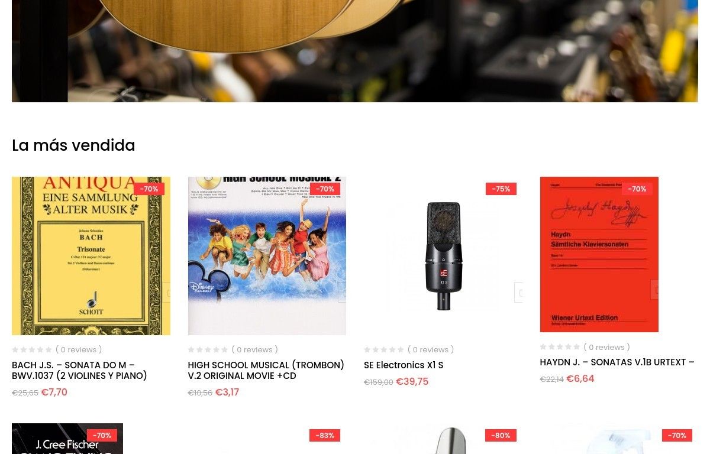Click the -83% discount badge in bottom row
Image resolution: width=710 pixels, height=454 pixels.
coord(325,435)
